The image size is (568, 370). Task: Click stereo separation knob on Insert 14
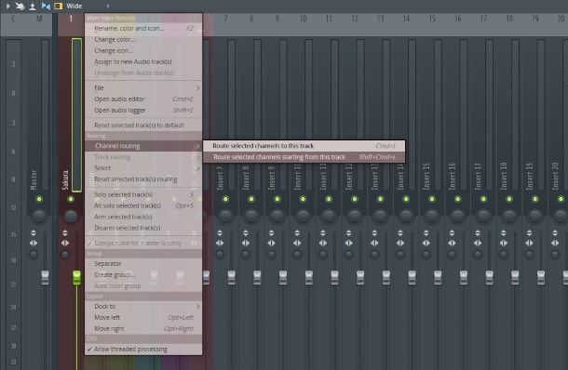click(400, 255)
